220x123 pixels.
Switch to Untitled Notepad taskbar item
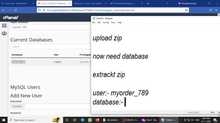coord(169,120)
